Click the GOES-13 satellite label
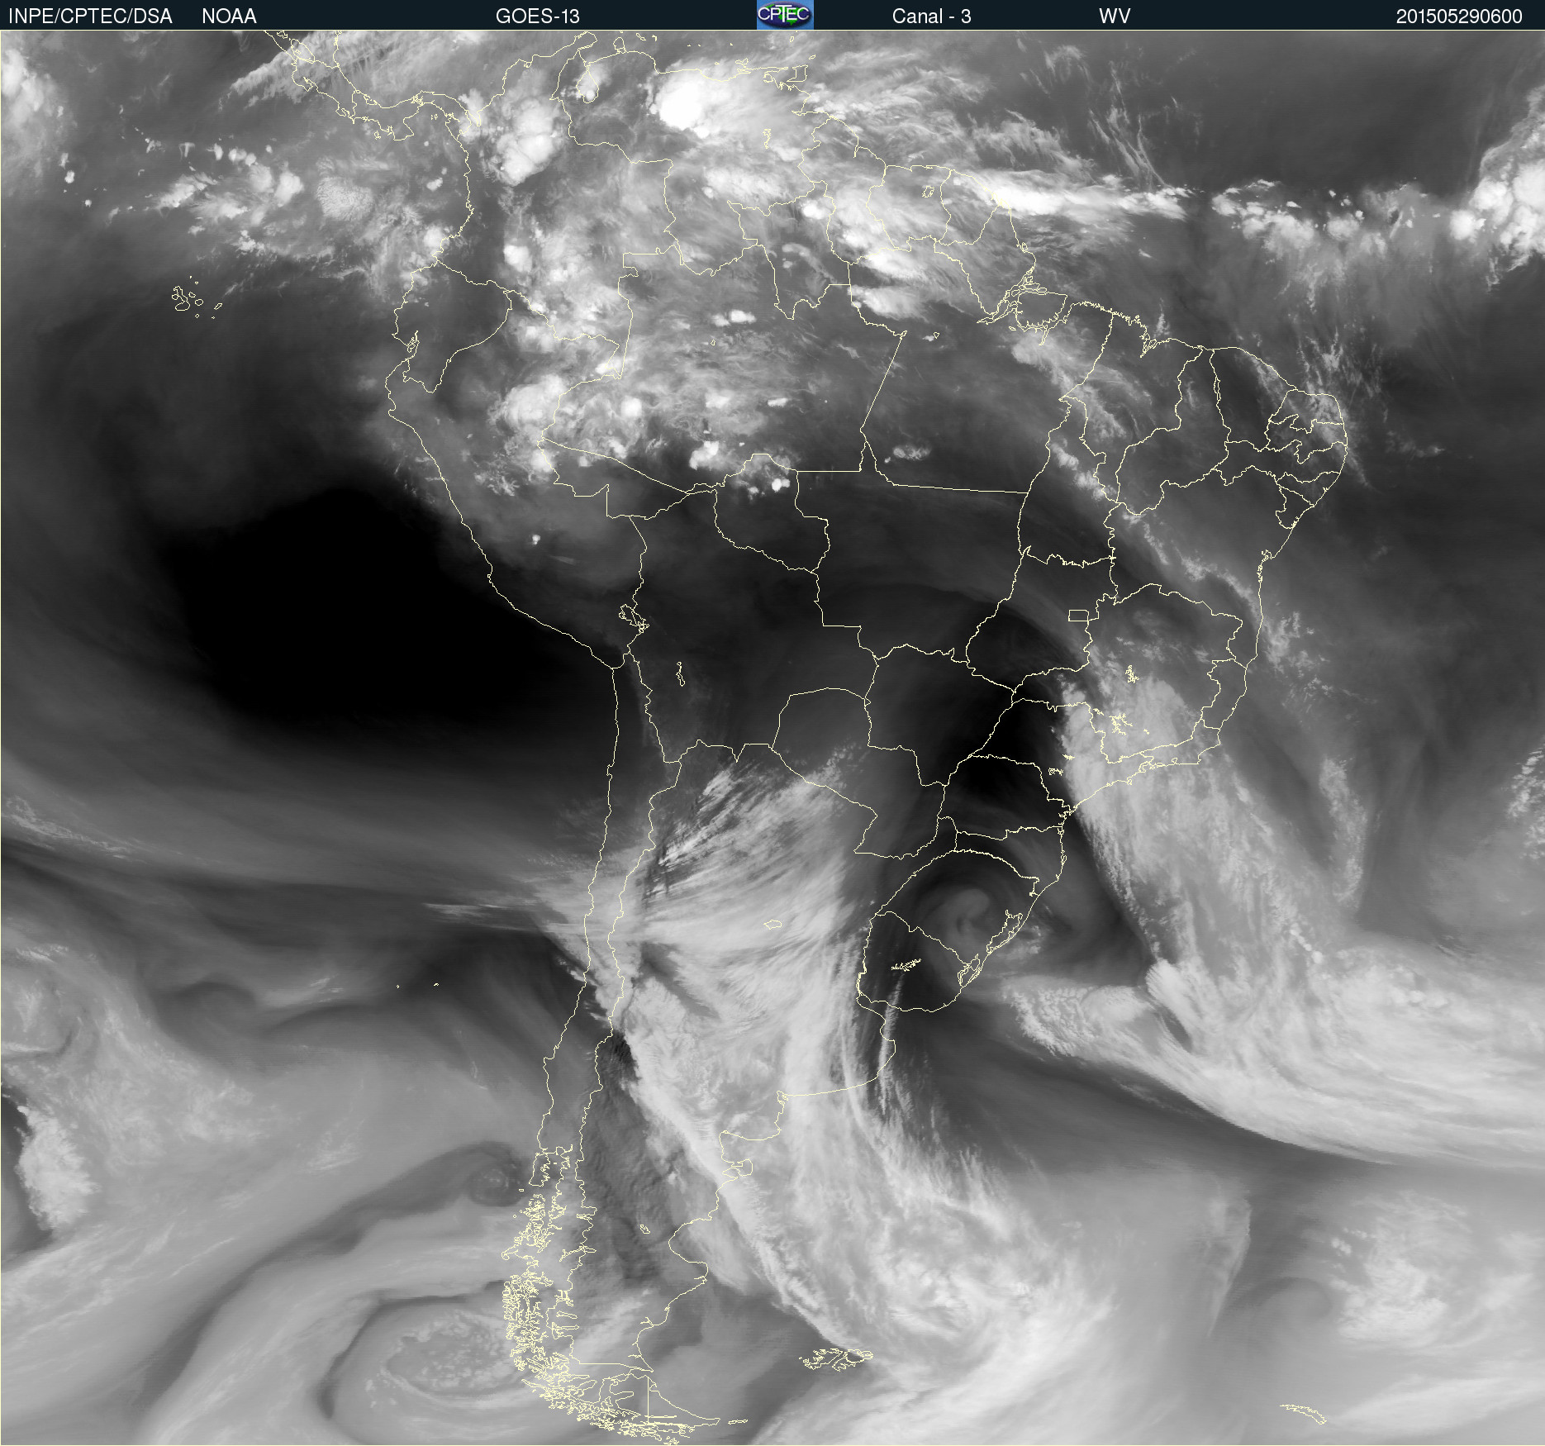This screenshot has width=1545, height=1446. [537, 16]
